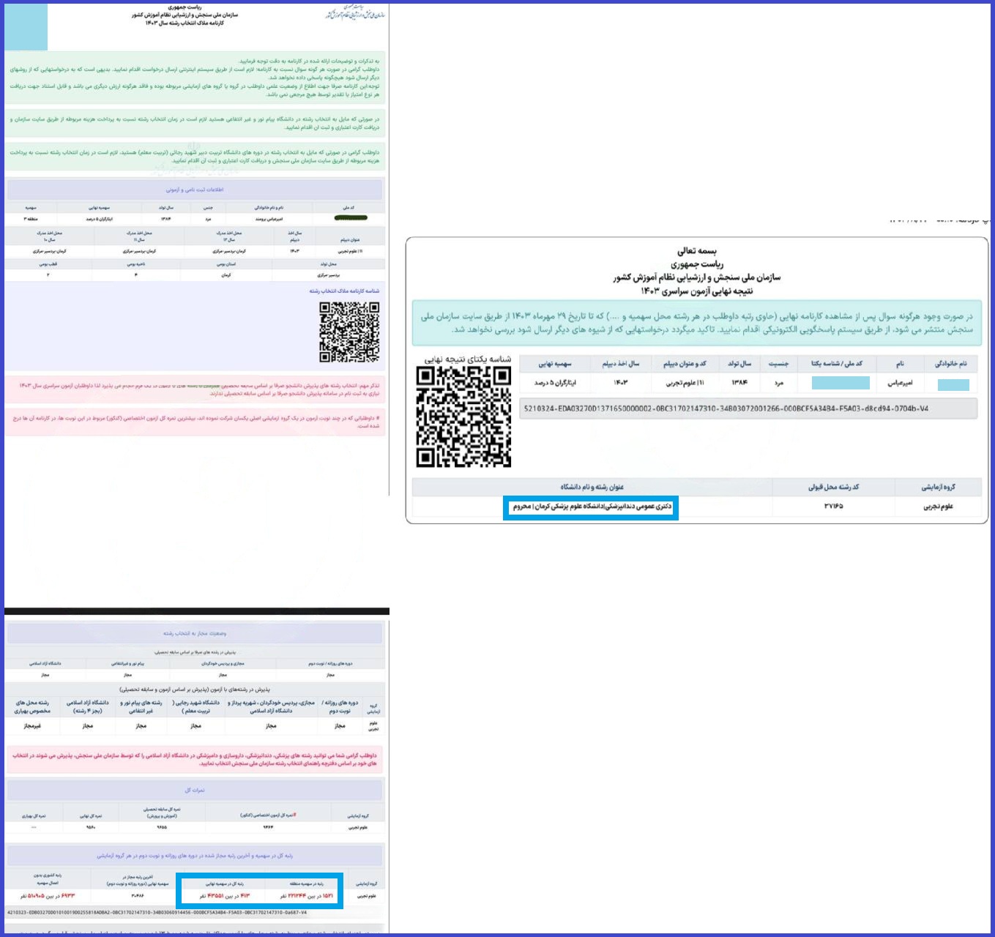The height and width of the screenshot is (937, 995).
Task: Click the نتیجه نهایی آزمون سراسری ۱۴۰۳ title
Action: [696, 291]
